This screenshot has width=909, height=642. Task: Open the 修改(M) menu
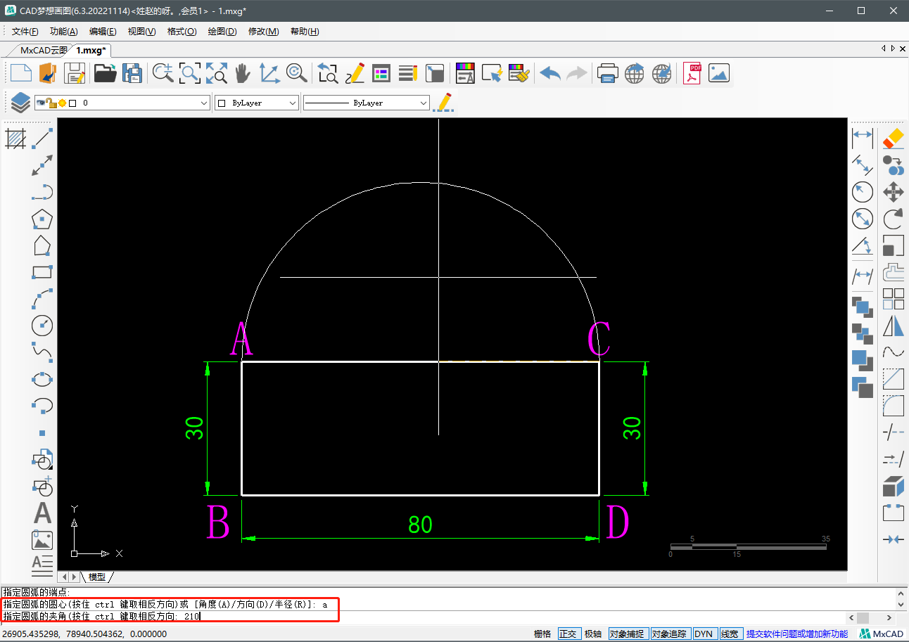[x=264, y=32]
